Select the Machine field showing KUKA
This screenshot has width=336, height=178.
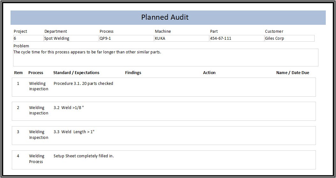(x=181, y=38)
